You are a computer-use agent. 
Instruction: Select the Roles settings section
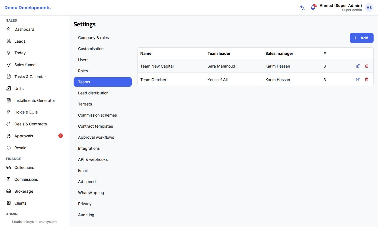click(103, 71)
